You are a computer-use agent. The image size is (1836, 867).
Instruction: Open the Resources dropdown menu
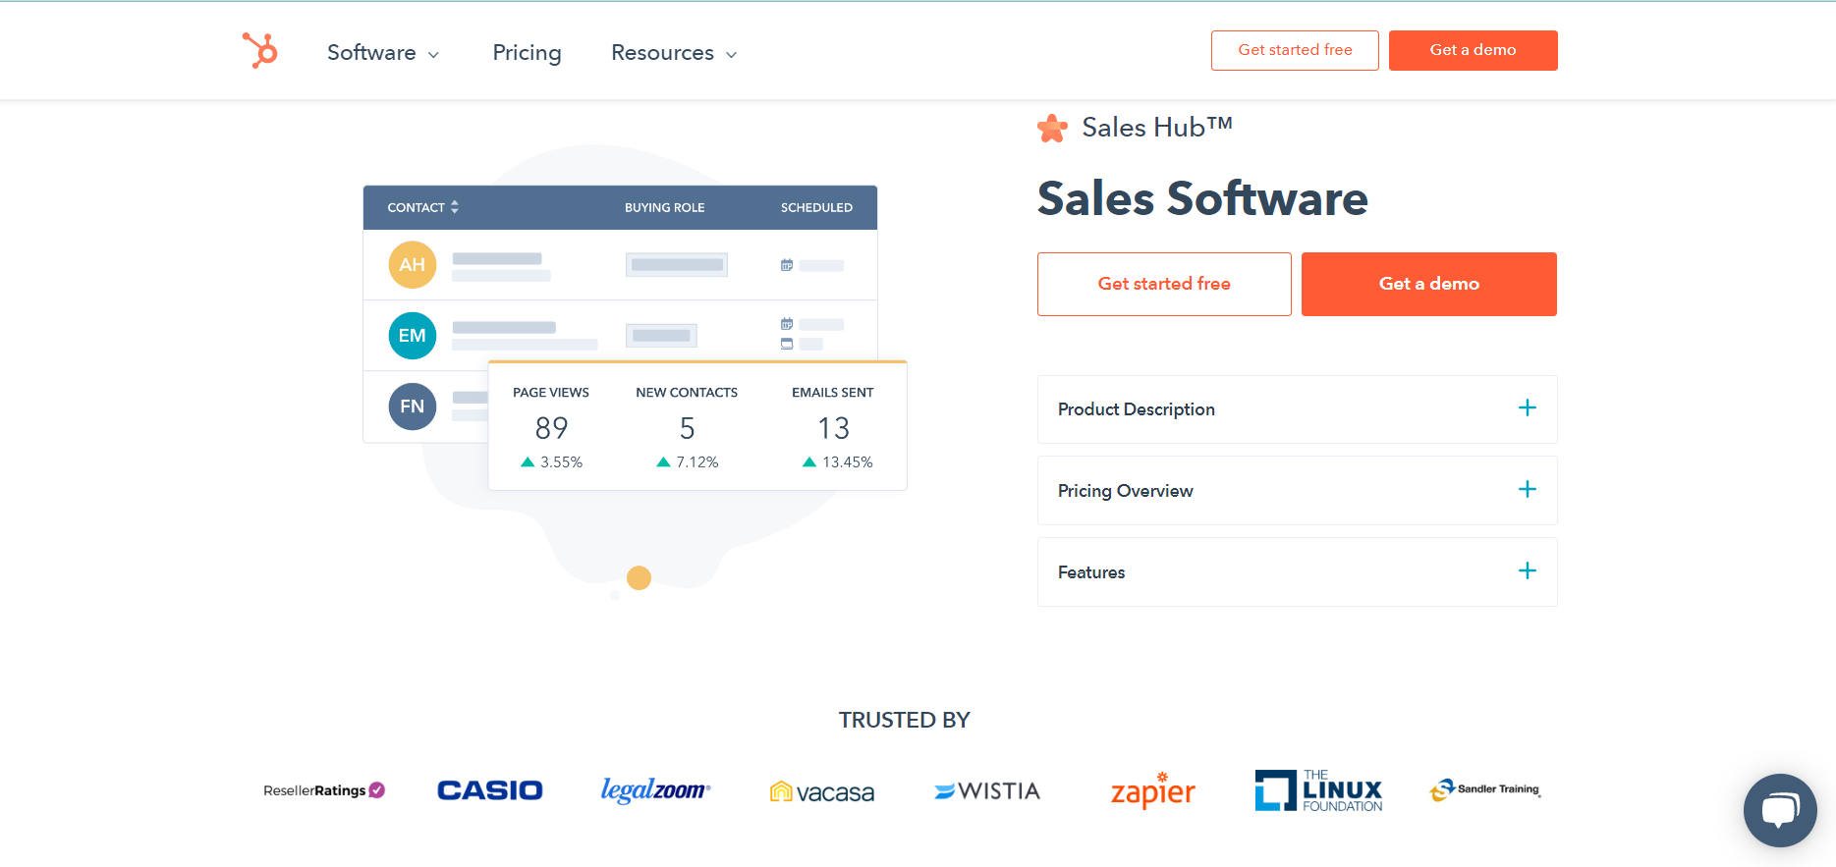point(674,53)
